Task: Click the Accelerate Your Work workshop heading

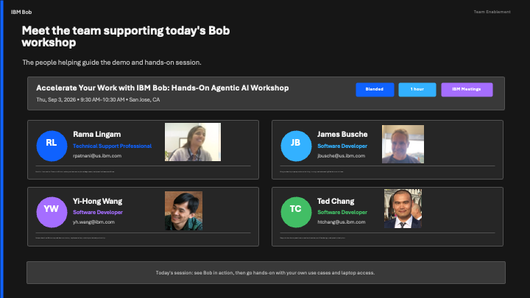Action: (x=162, y=88)
